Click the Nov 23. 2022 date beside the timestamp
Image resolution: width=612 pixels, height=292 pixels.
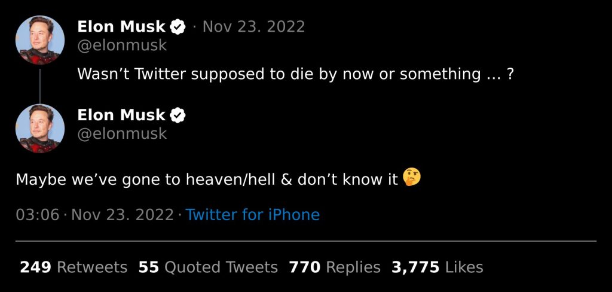click(x=123, y=215)
